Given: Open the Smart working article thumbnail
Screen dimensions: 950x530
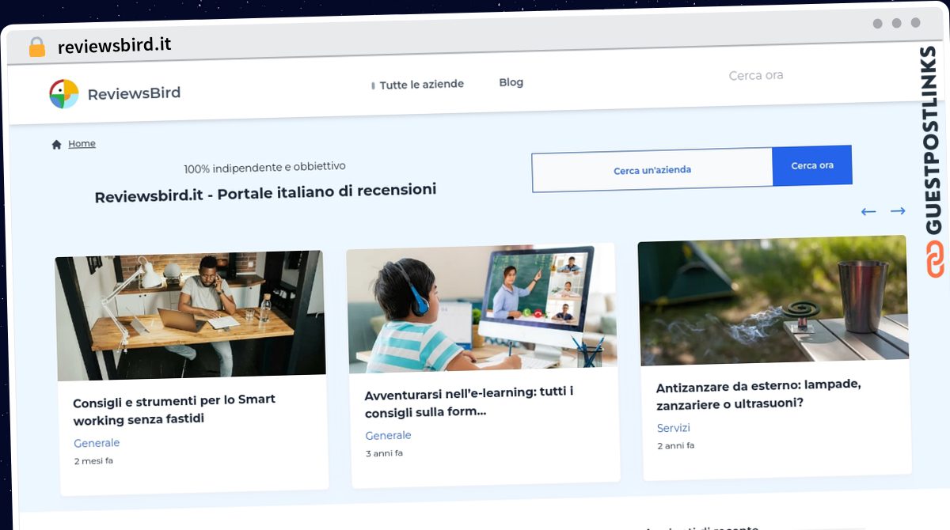Looking at the screenshot, I should coord(190,316).
